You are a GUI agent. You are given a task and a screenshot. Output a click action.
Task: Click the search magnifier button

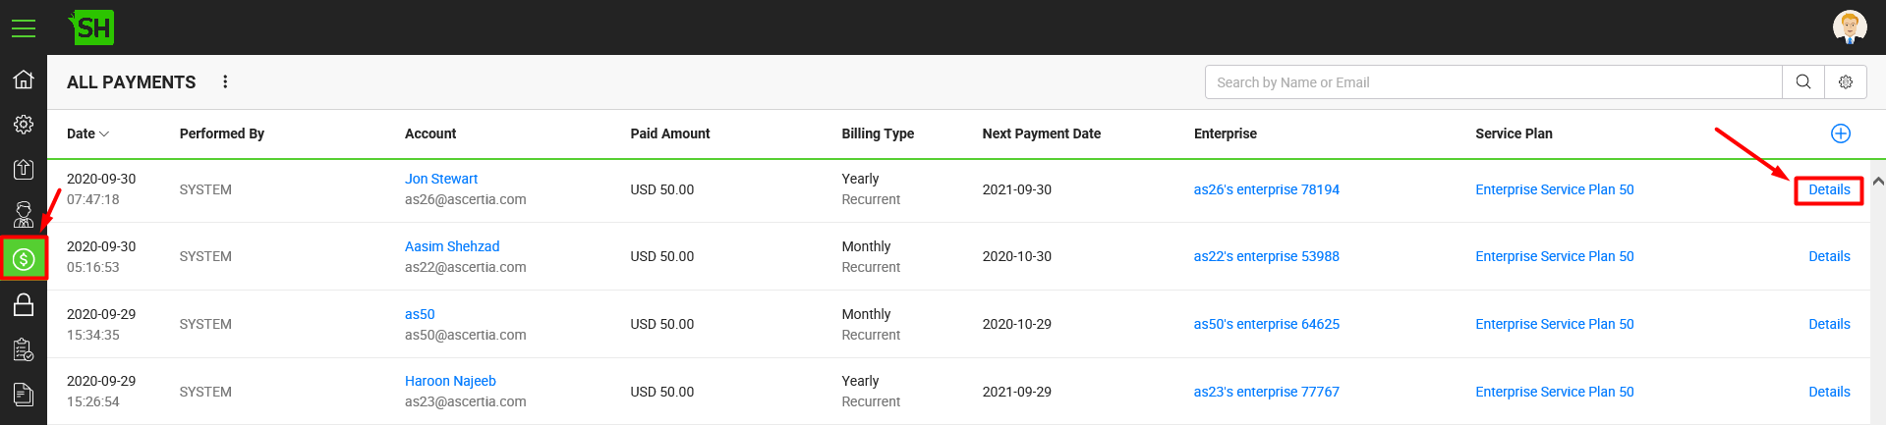point(1803,82)
